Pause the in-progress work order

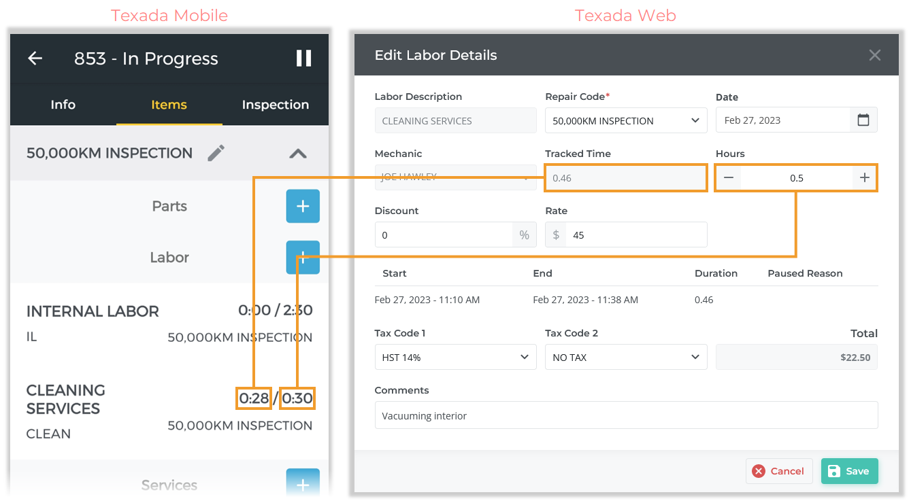coord(303,58)
